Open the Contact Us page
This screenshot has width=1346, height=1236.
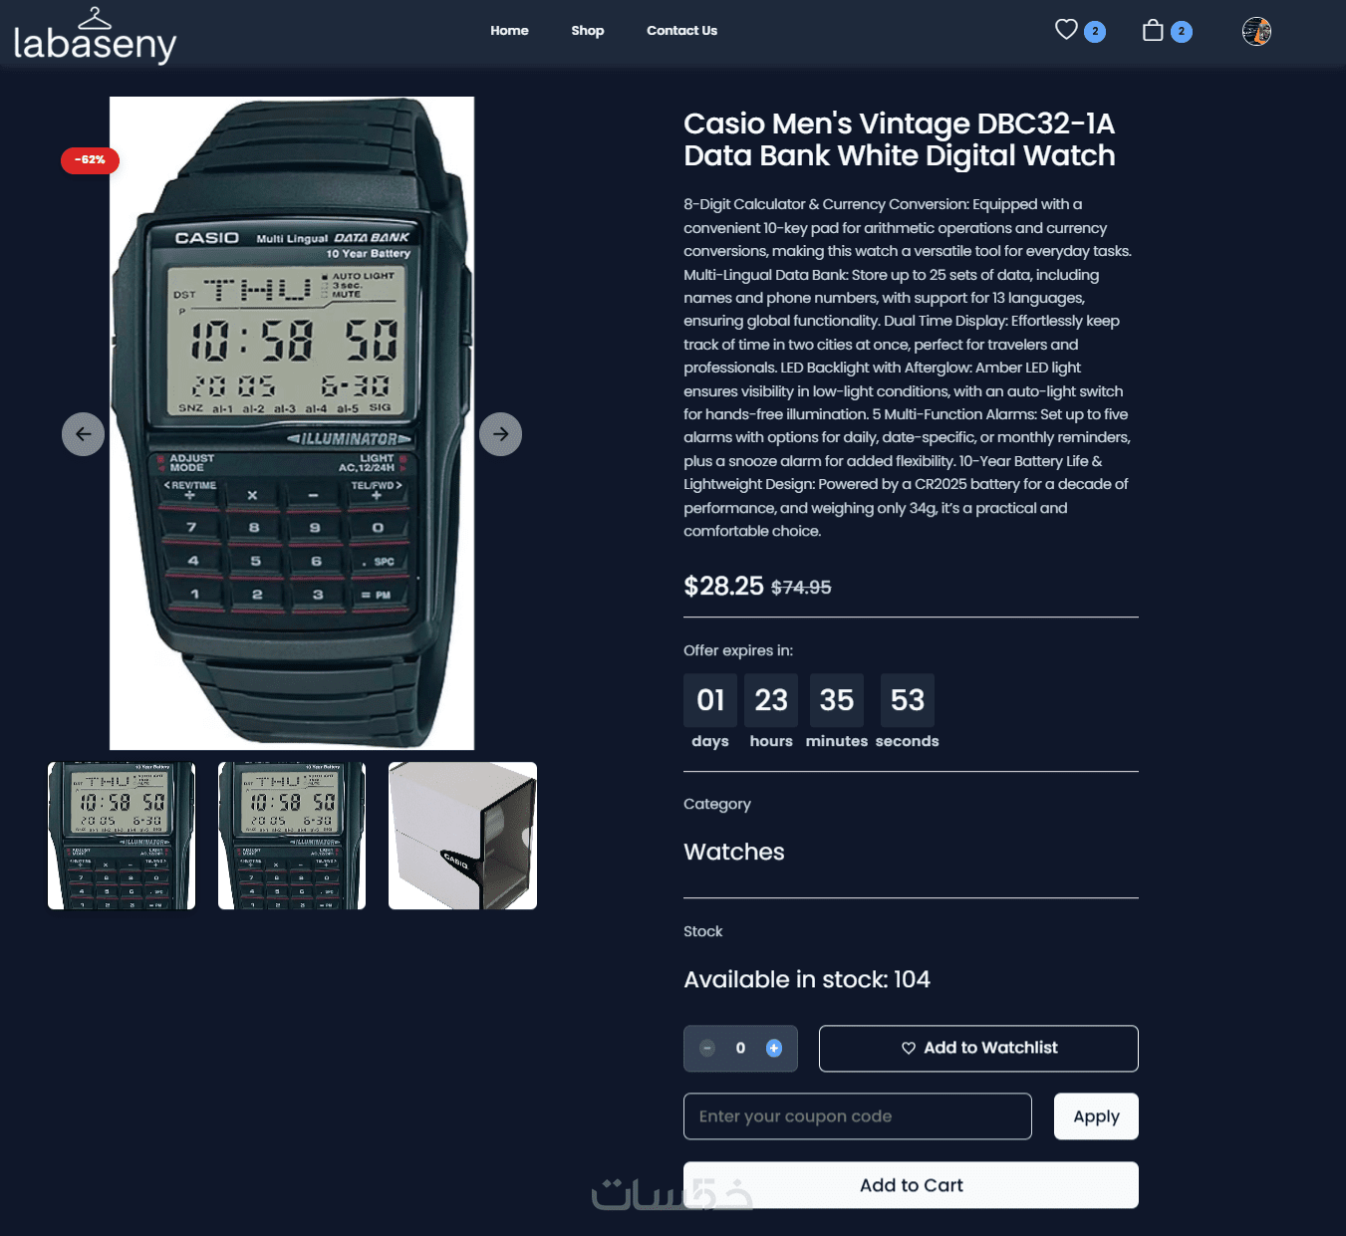point(681,30)
